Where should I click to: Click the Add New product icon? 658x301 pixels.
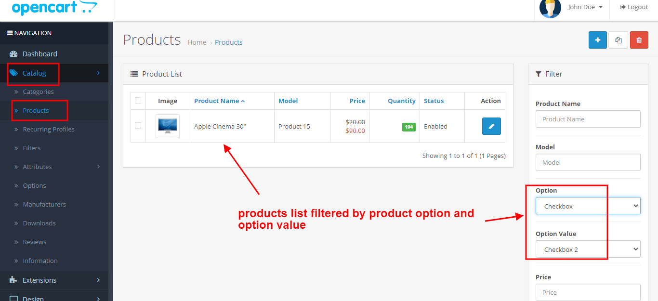597,40
